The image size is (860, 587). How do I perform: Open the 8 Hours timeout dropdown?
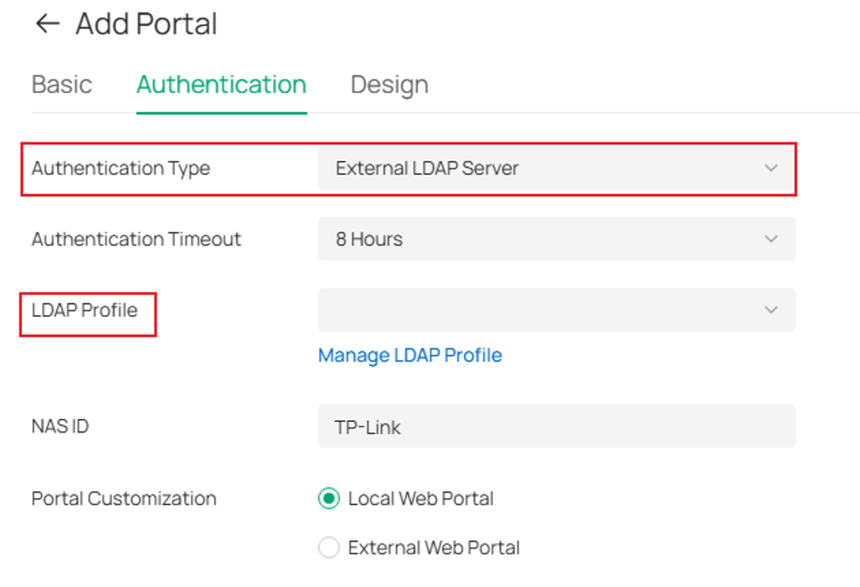pos(556,239)
